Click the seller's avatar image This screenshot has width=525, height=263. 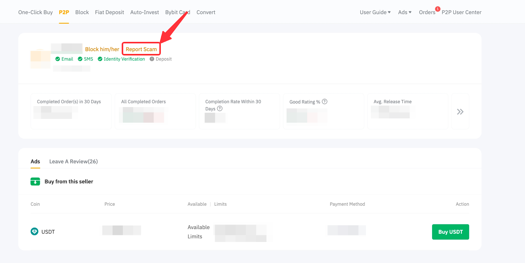tap(40, 59)
